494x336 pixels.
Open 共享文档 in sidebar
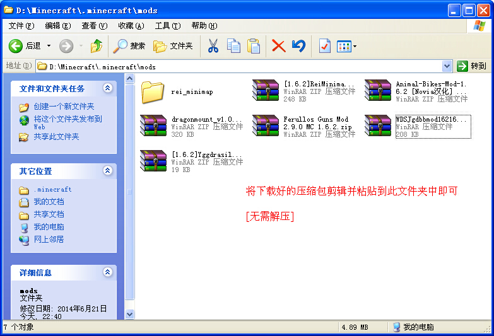(49, 214)
